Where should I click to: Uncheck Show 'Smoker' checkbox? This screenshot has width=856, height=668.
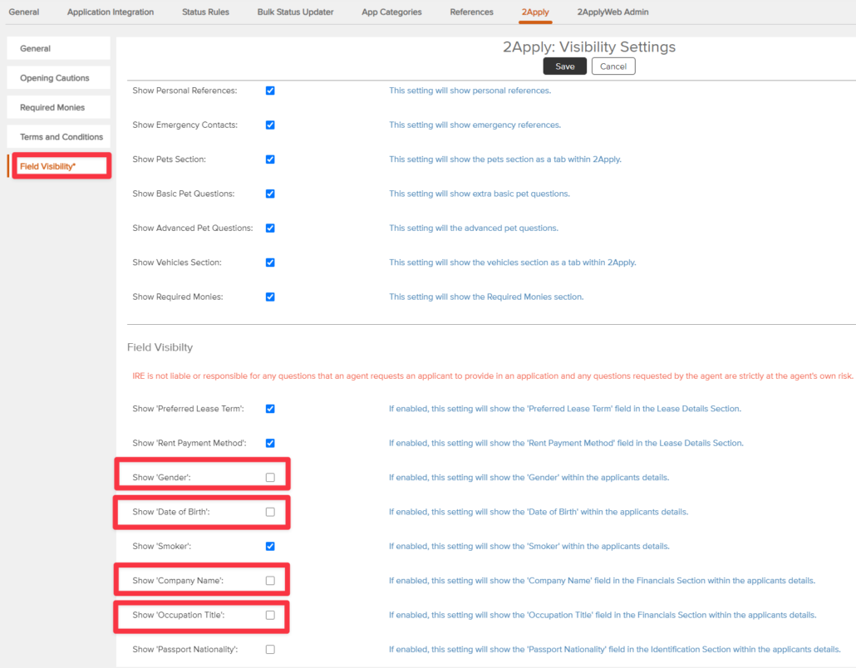[270, 547]
